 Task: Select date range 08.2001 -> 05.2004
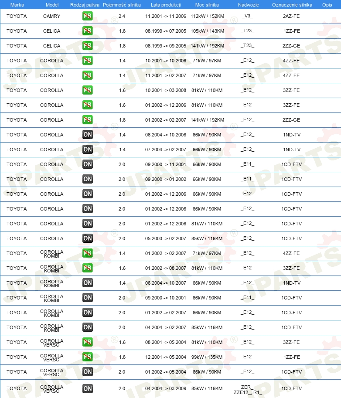coord(166,342)
